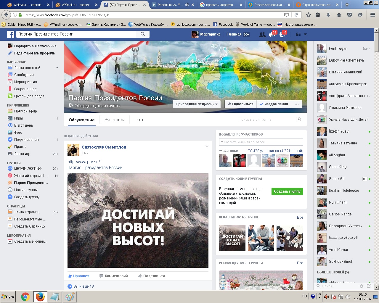The height and width of the screenshot is (303, 379).
Task: Open Все link for recent group photos
Action: click(x=300, y=217)
